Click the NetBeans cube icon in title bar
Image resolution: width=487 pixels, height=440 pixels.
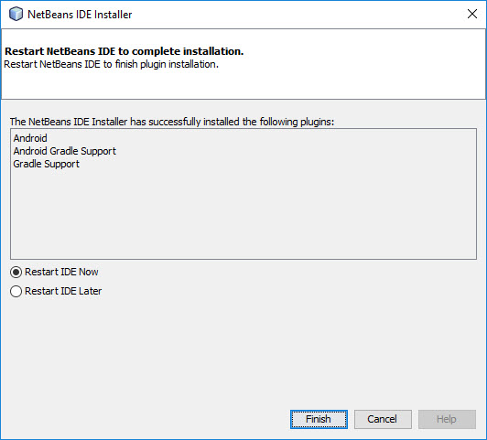pos(16,14)
